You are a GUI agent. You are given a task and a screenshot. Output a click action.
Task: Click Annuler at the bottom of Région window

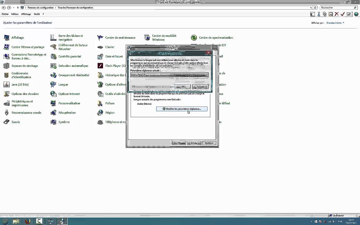point(194,143)
